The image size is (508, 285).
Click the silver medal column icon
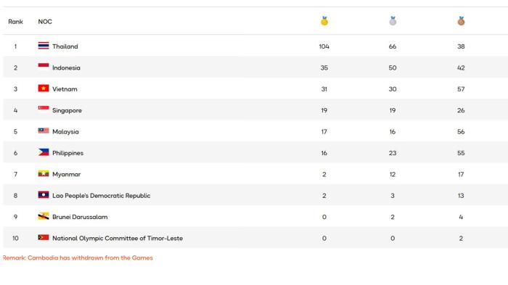[x=393, y=21]
